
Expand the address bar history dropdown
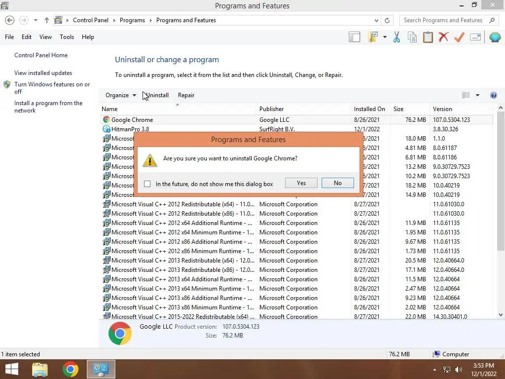tap(376, 20)
